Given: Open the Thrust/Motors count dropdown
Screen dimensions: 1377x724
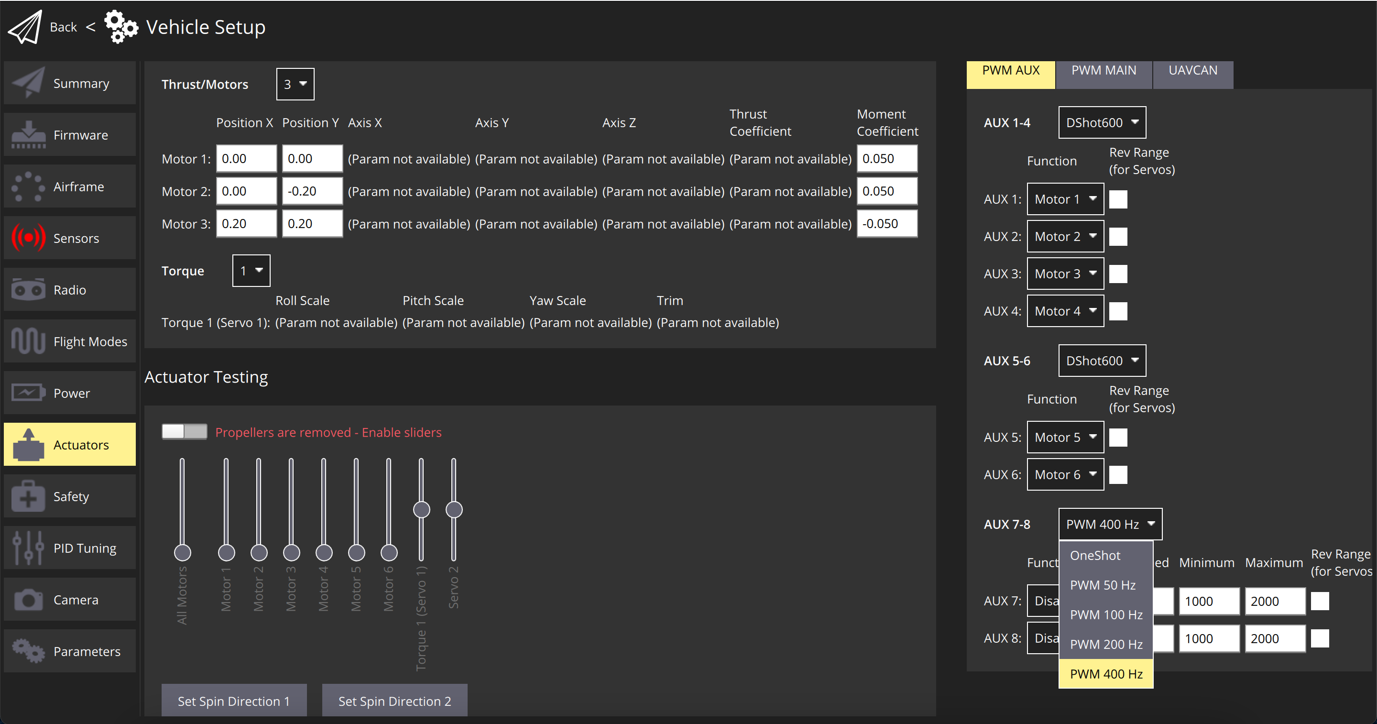Looking at the screenshot, I should coord(295,83).
